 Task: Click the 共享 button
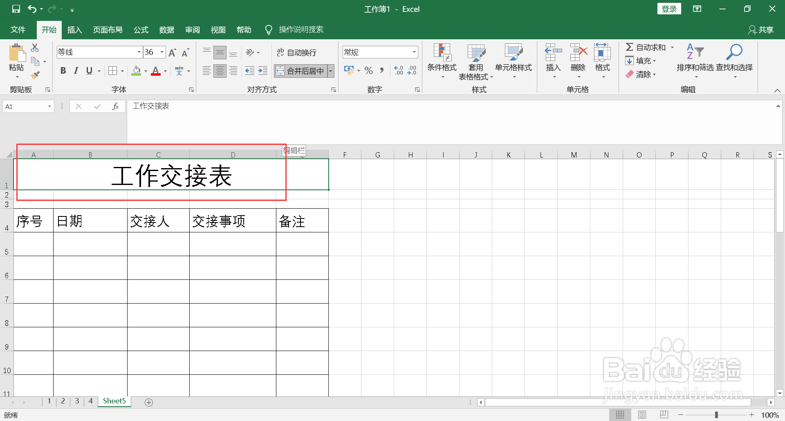point(761,29)
